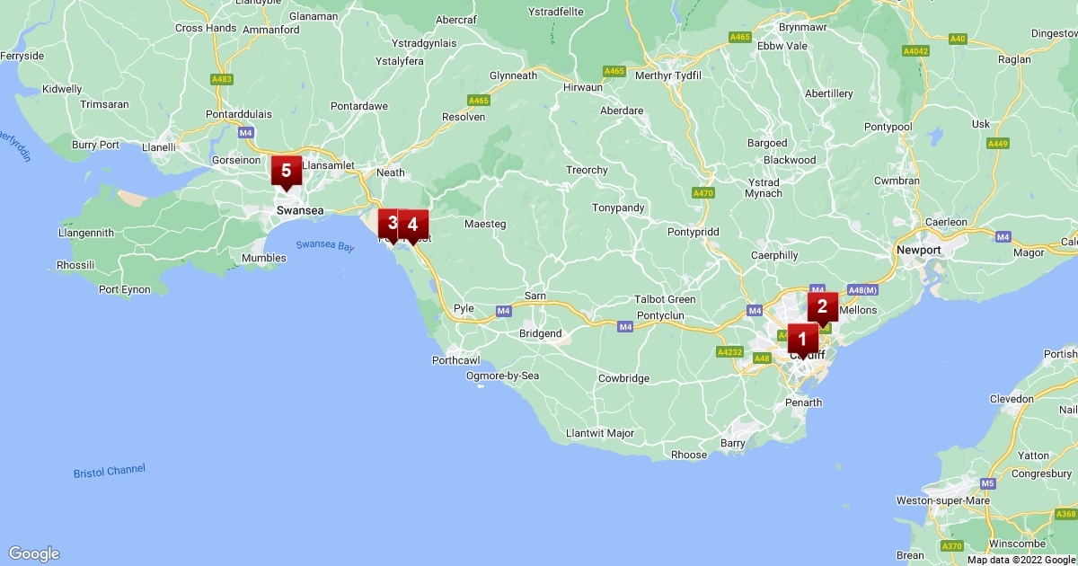Click the Google logo

[x=34, y=553]
